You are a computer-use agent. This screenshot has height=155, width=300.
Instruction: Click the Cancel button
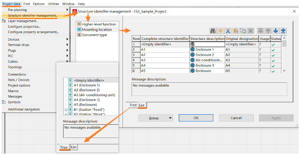(236, 118)
